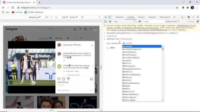Switch to the Performance tab

(165, 17)
